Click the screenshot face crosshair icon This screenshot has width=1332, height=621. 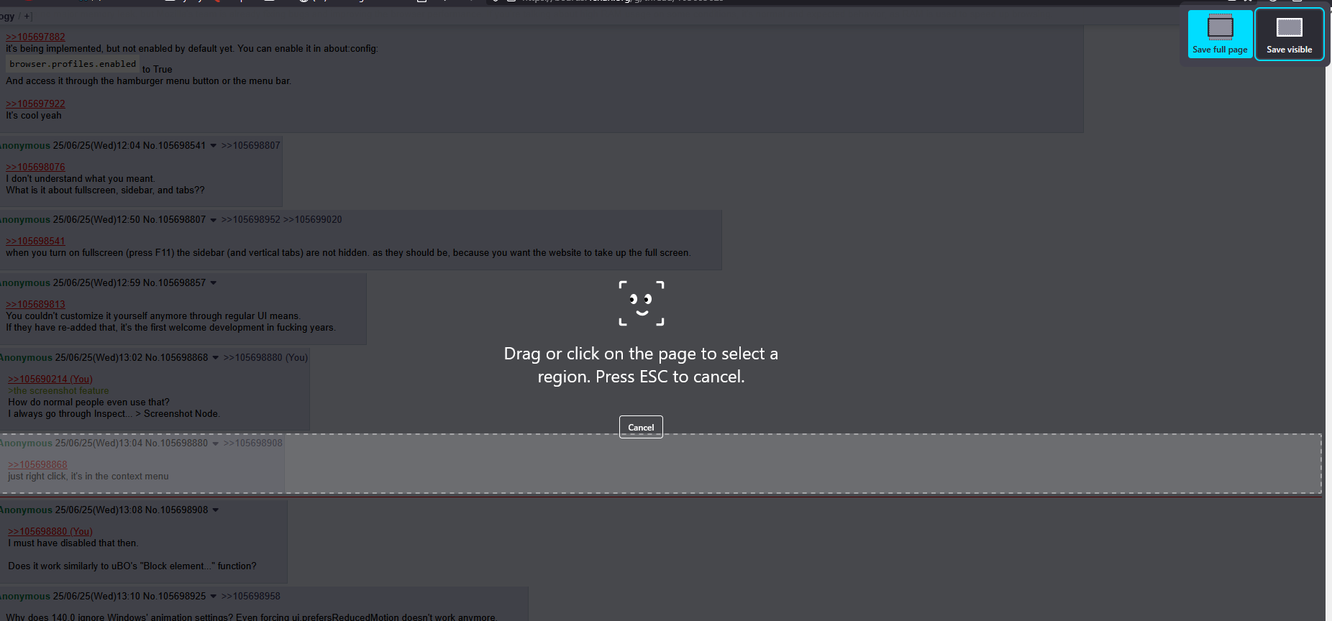[642, 303]
